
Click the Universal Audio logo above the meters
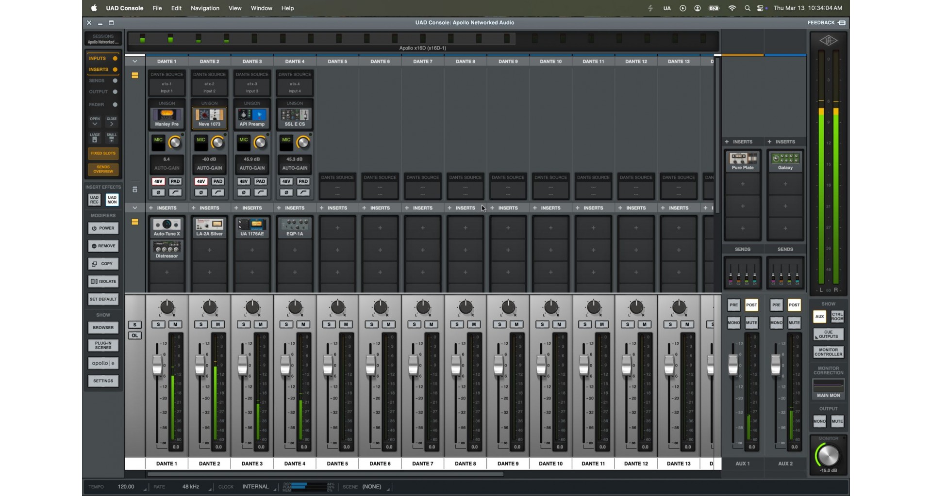tap(828, 41)
